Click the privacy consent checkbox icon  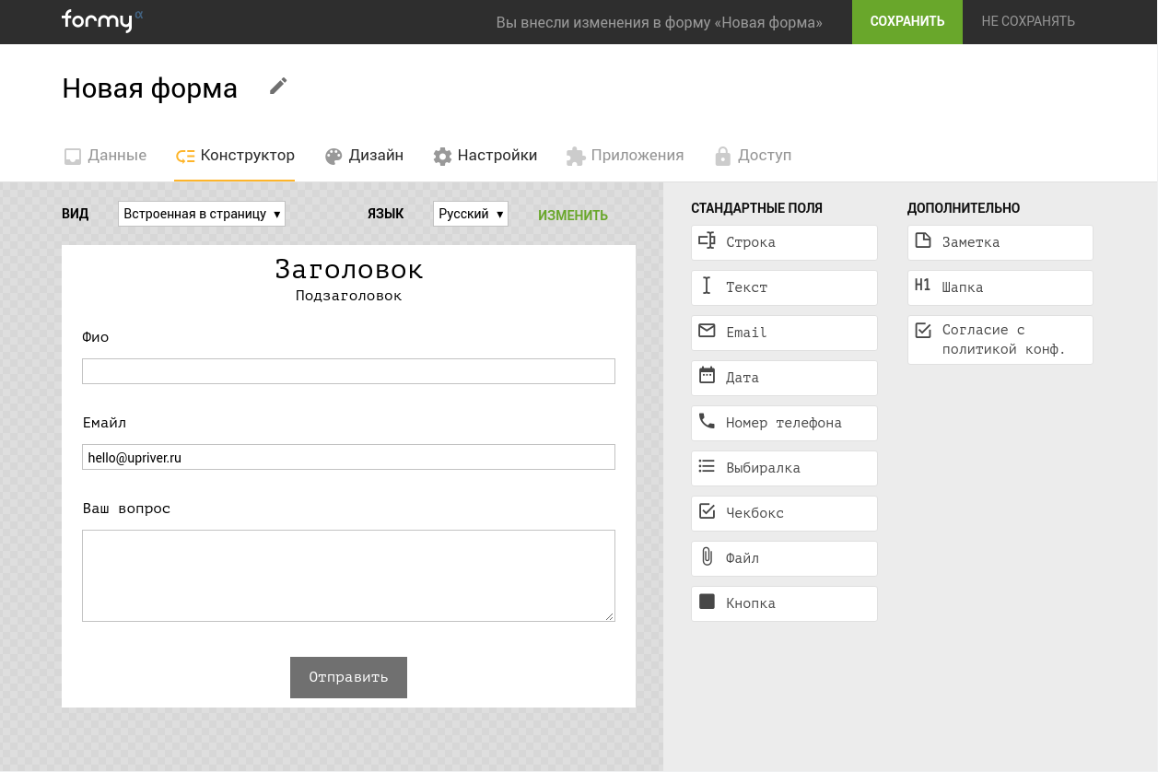tap(923, 330)
